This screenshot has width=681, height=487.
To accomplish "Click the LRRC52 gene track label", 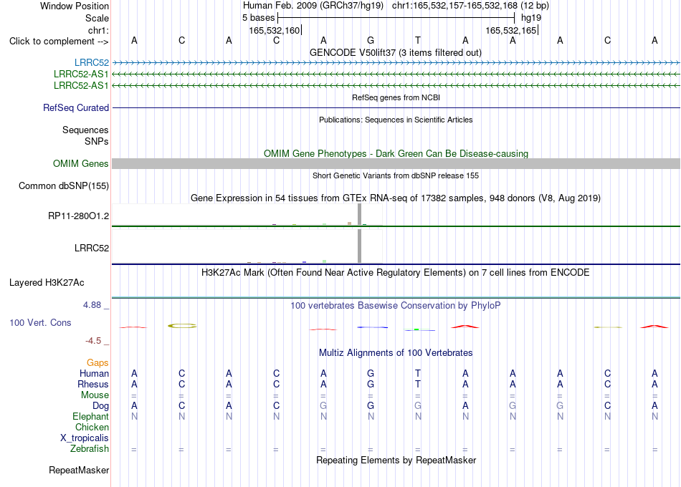I will point(92,63).
